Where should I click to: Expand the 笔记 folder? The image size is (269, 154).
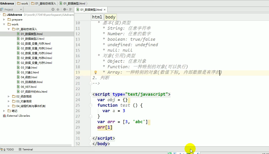click(x=4, y=111)
